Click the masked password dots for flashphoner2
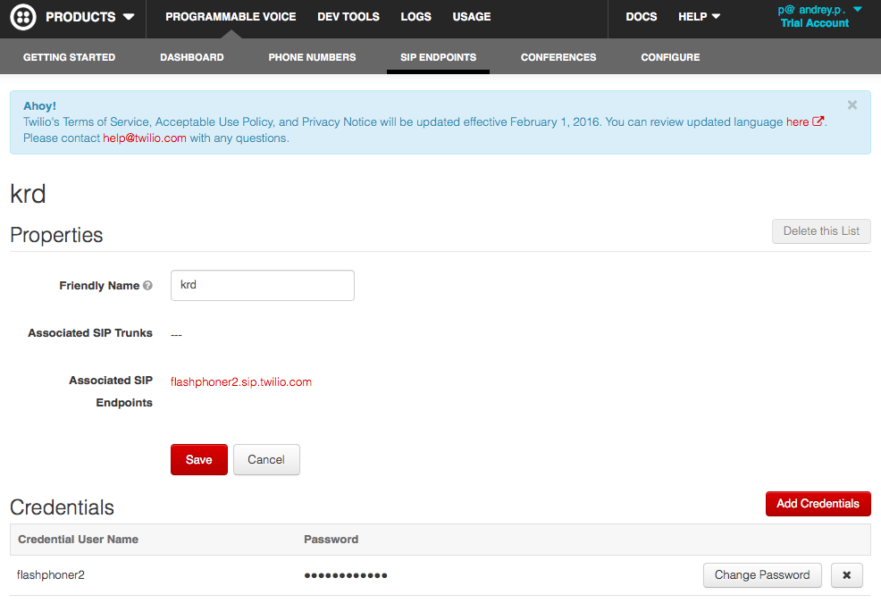Screen dimensions: 881x603 346,575
